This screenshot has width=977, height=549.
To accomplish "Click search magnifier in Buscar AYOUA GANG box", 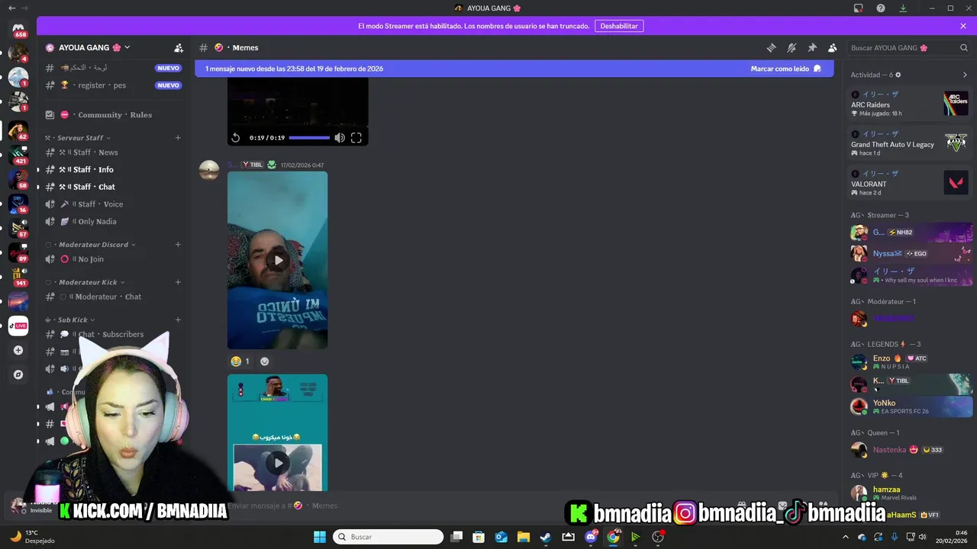I will (x=964, y=47).
